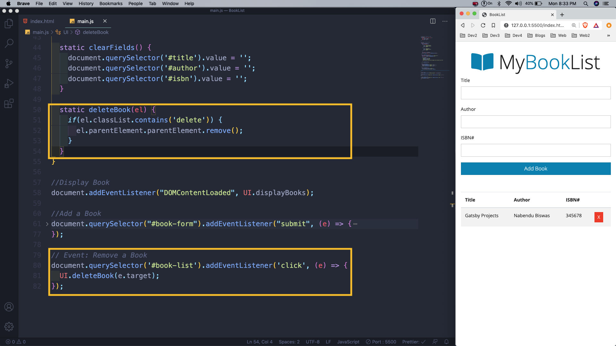
Task: Expand the collapsed ellipsis on line 61
Action: click(x=355, y=224)
